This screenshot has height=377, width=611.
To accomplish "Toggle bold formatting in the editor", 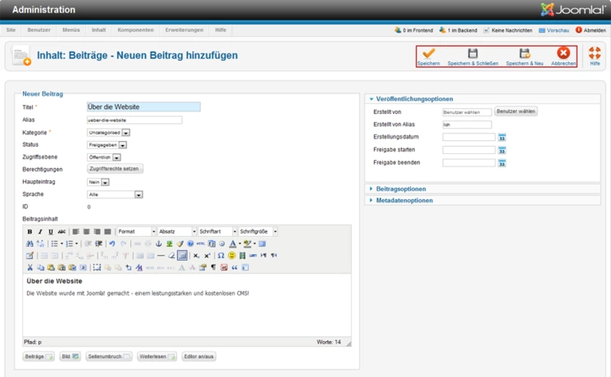I will pos(30,232).
